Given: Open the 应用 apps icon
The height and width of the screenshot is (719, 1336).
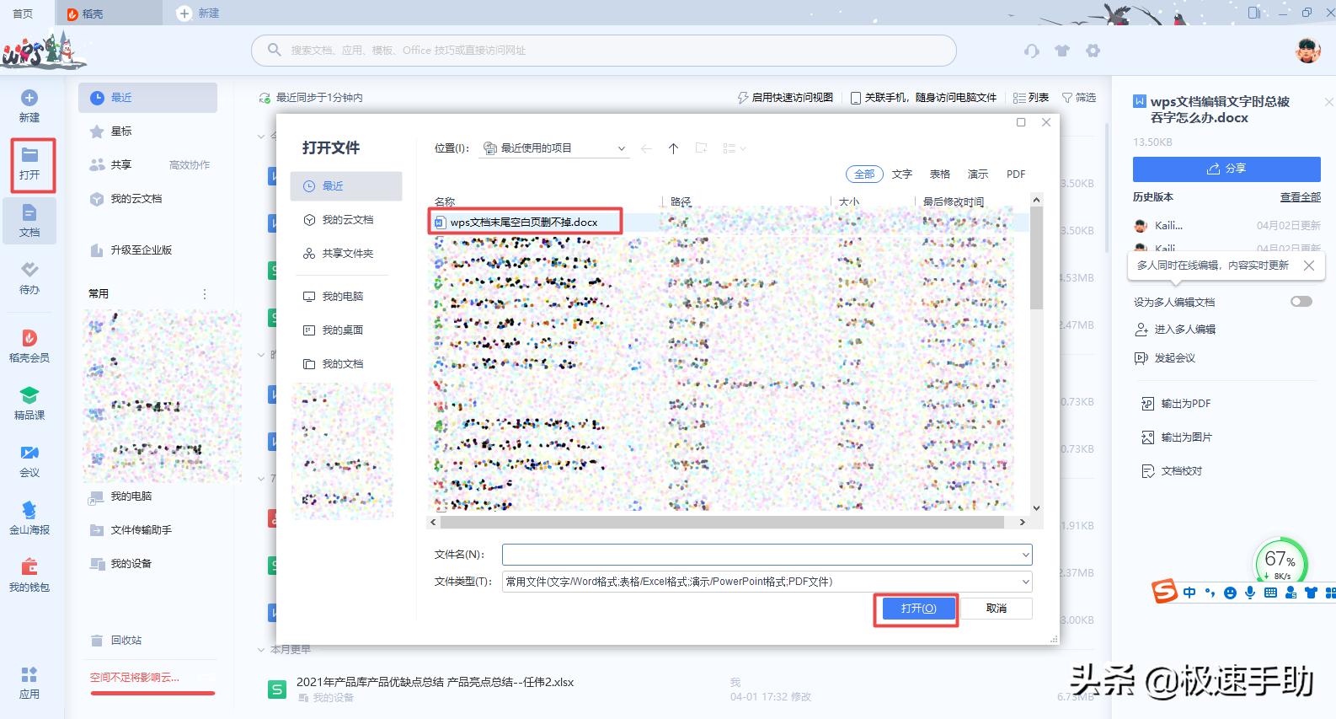Looking at the screenshot, I should point(29,683).
